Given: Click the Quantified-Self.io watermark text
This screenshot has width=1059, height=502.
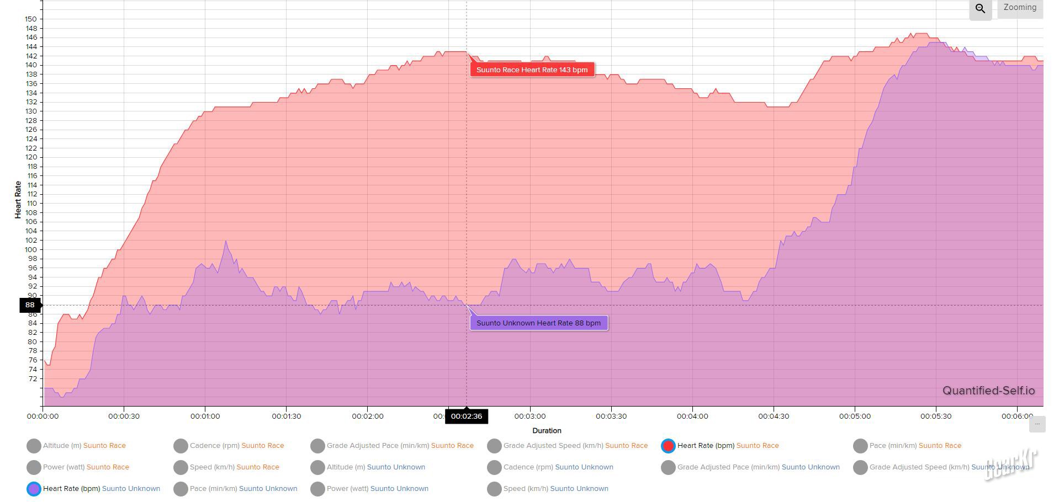Looking at the screenshot, I should pyautogui.click(x=988, y=391).
